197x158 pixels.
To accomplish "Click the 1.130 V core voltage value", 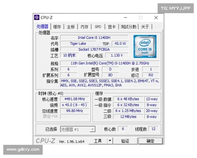I will click(x=117, y=55).
